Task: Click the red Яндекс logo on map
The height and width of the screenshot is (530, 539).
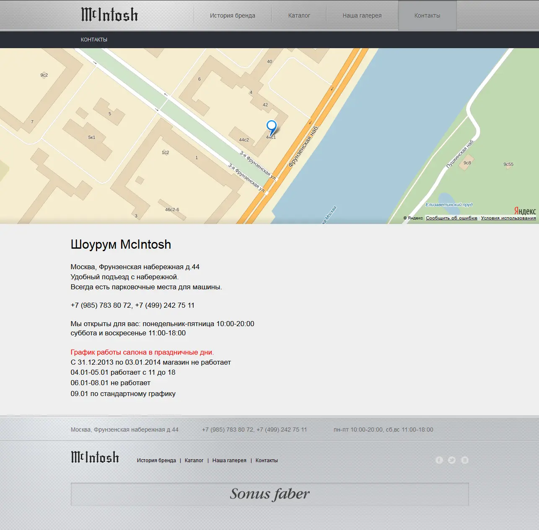Action: pos(525,211)
